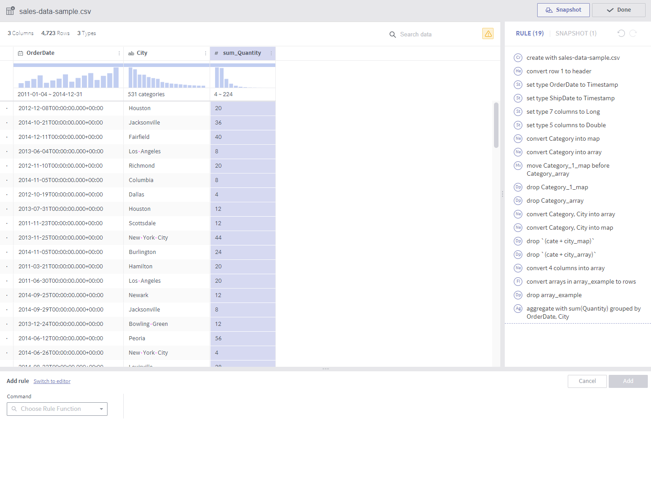The image size is (651, 485).
Task: Click the Dp icon for drop array_example
Action: tap(518, 295)
